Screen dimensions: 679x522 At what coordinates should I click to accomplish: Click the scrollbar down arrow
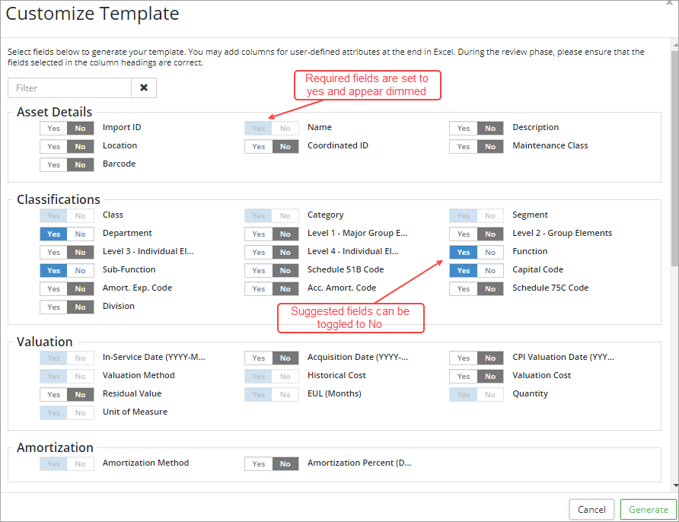point(674,485)
